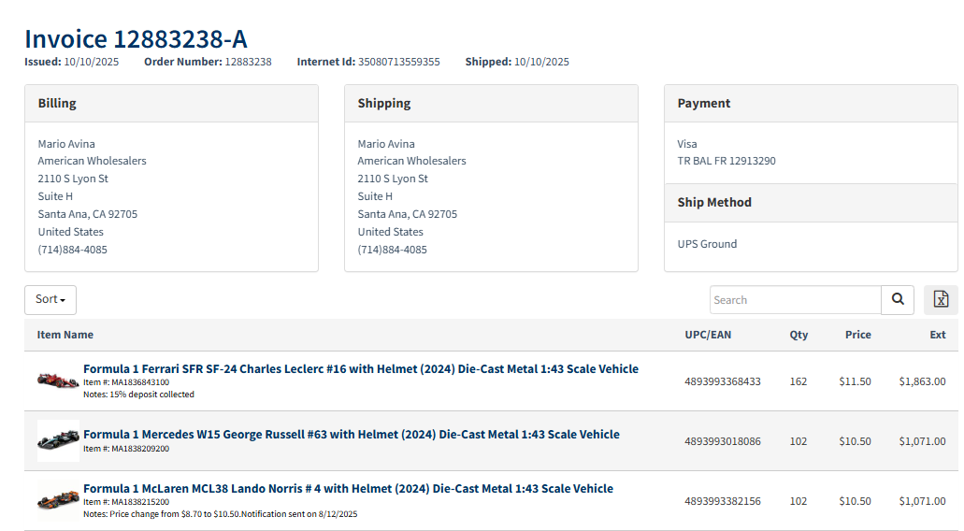This screenshot has width=964, height=531.
Task: Click the $1,863.00 extended total
Action: 922,381
